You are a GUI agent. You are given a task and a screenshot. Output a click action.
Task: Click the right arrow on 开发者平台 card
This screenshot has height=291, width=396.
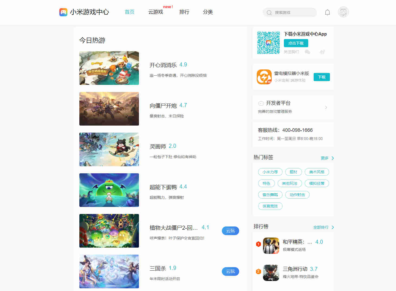click(x=326, y=107)
